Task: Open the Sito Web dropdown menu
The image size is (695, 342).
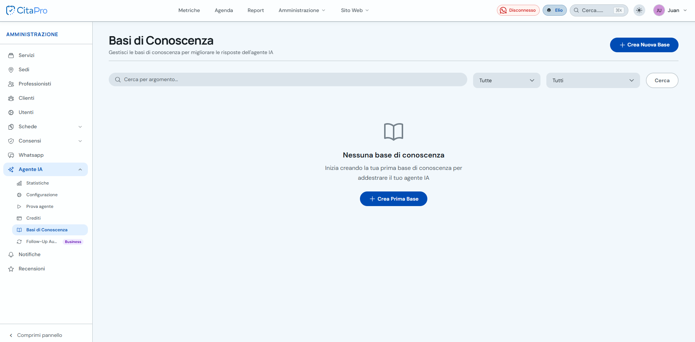Action: [355, 10]
